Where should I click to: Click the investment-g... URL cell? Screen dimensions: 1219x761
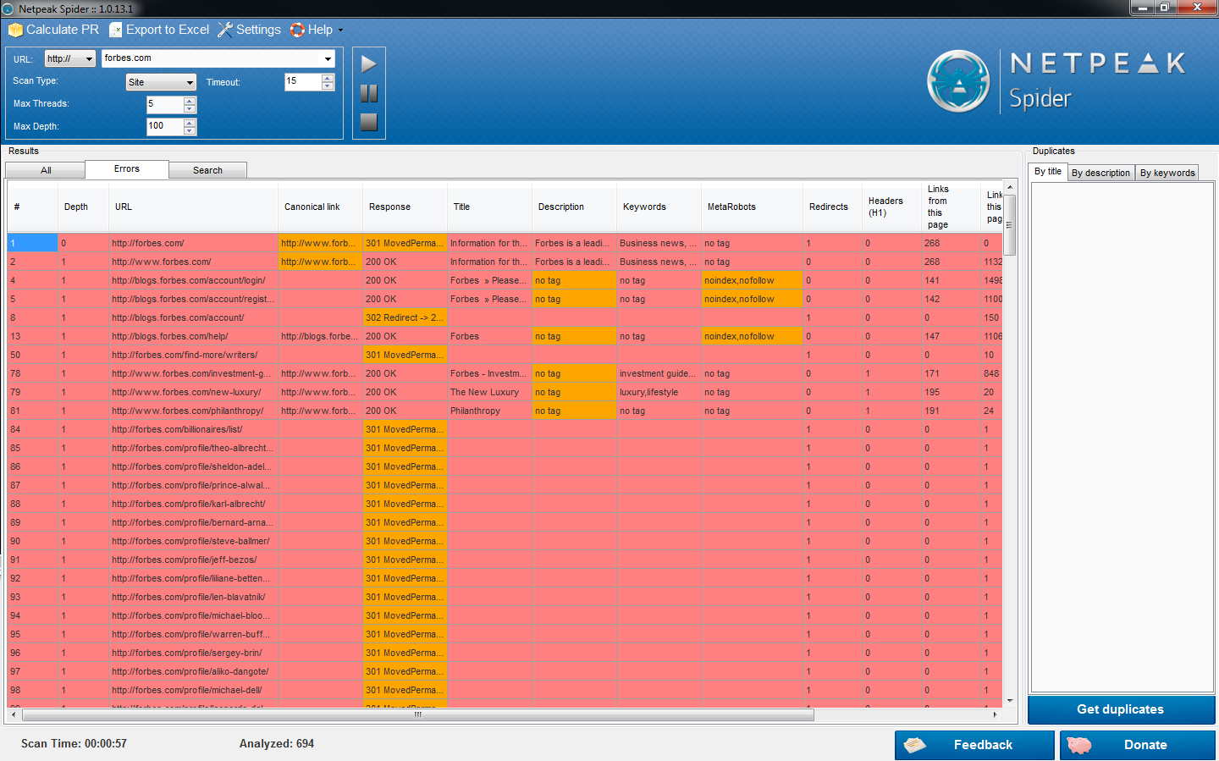click(193, 373)
